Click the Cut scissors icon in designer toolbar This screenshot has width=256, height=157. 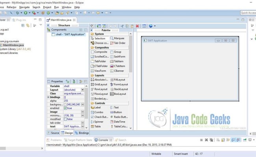pos(122,26)
